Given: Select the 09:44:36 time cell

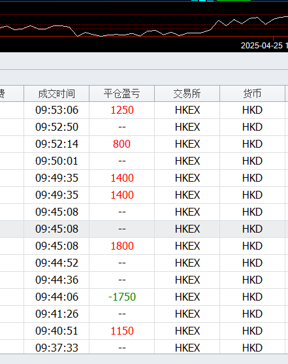Looking at the screenshot, I should 57,280.
